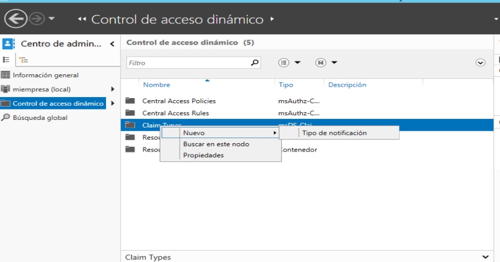This screenshot has height=262, width=500.
Task: Collapse the Centro de administración navigation pane
Action: tap(112, 44)
